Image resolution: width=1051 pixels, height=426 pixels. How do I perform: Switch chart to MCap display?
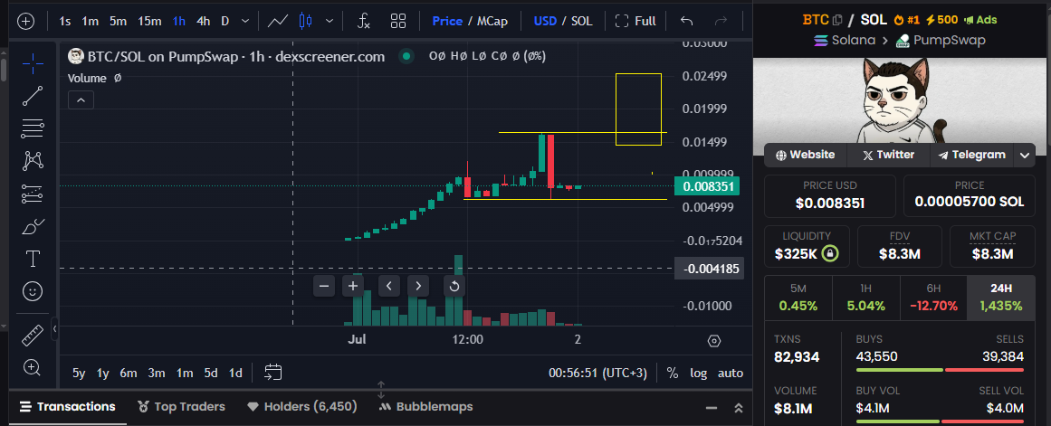click(x=492, y=21)
